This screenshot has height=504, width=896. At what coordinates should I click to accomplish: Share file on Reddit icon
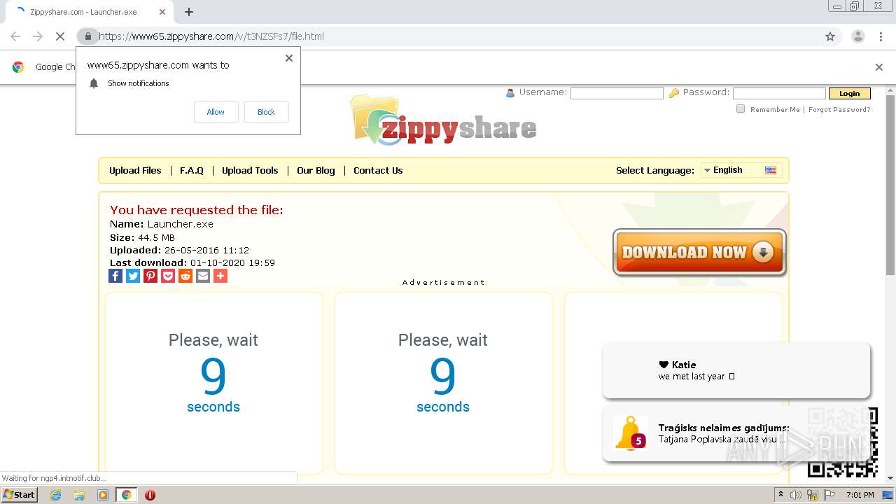[185, 276]
